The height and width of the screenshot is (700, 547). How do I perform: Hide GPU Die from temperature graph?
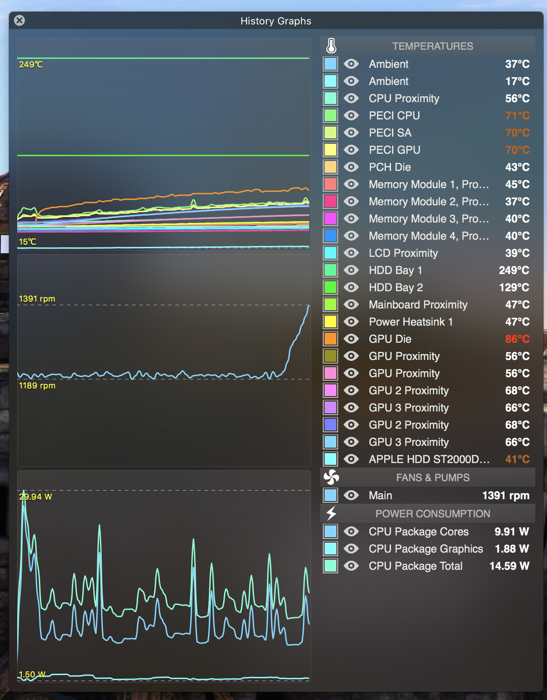point(351,339)
